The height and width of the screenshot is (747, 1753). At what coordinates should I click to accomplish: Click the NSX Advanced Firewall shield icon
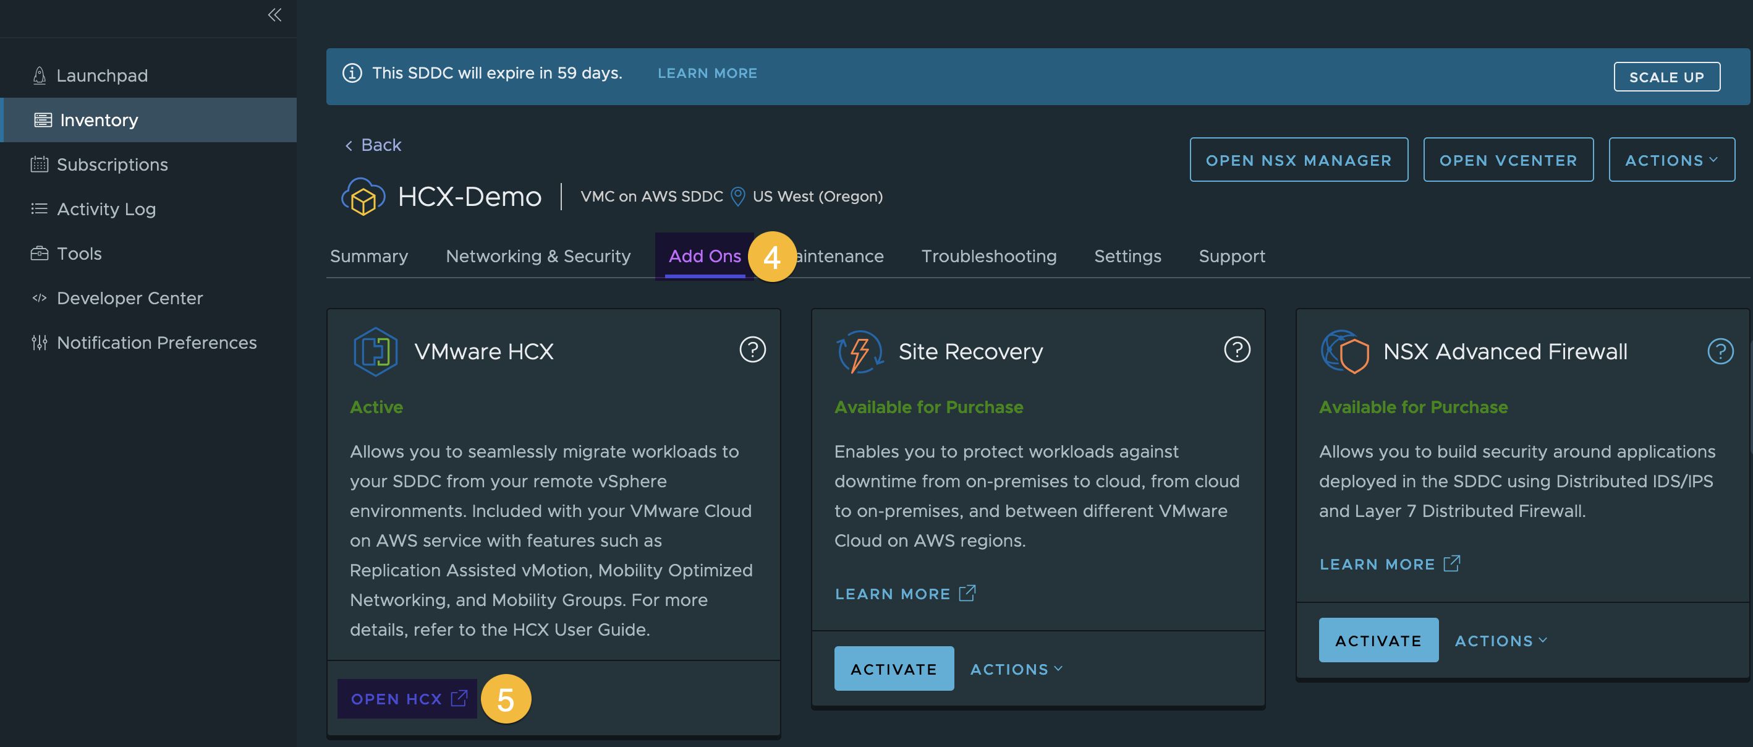[x=1344, y=351]
